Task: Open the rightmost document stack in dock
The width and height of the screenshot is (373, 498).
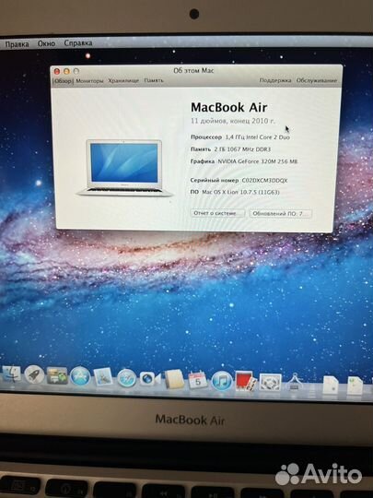Action: [x=355, y=385]
